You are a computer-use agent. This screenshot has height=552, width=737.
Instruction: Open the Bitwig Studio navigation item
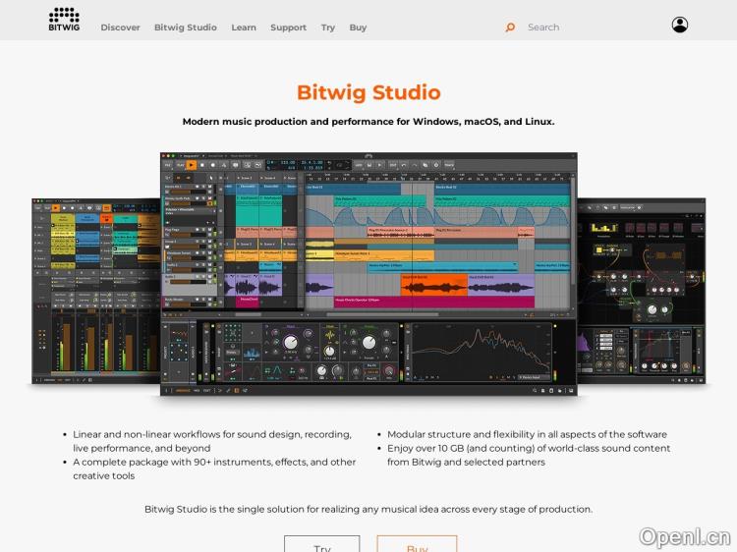186,28
